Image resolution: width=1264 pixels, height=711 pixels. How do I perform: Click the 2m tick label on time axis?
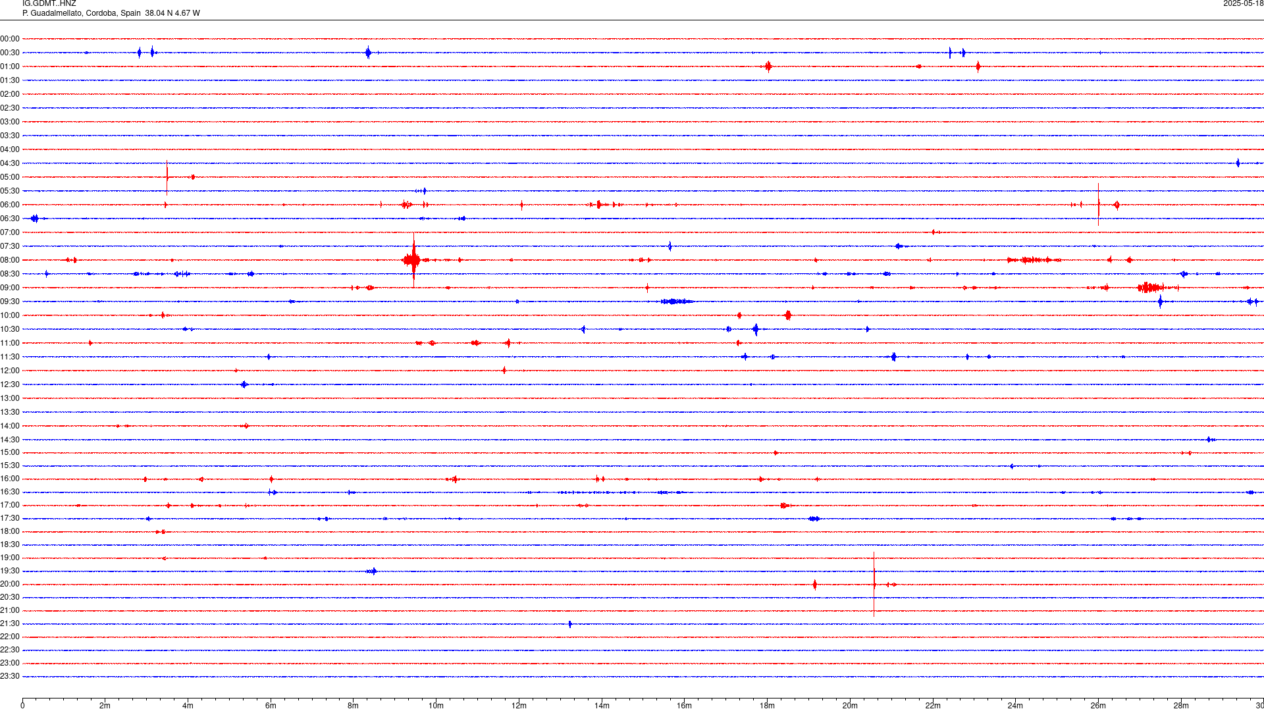coord(105,706)
